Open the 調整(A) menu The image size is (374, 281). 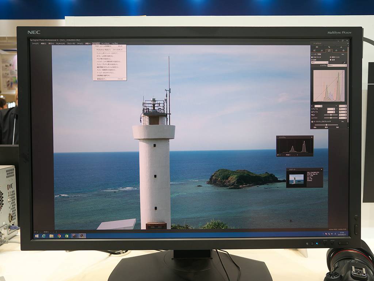tap(88, 43)
